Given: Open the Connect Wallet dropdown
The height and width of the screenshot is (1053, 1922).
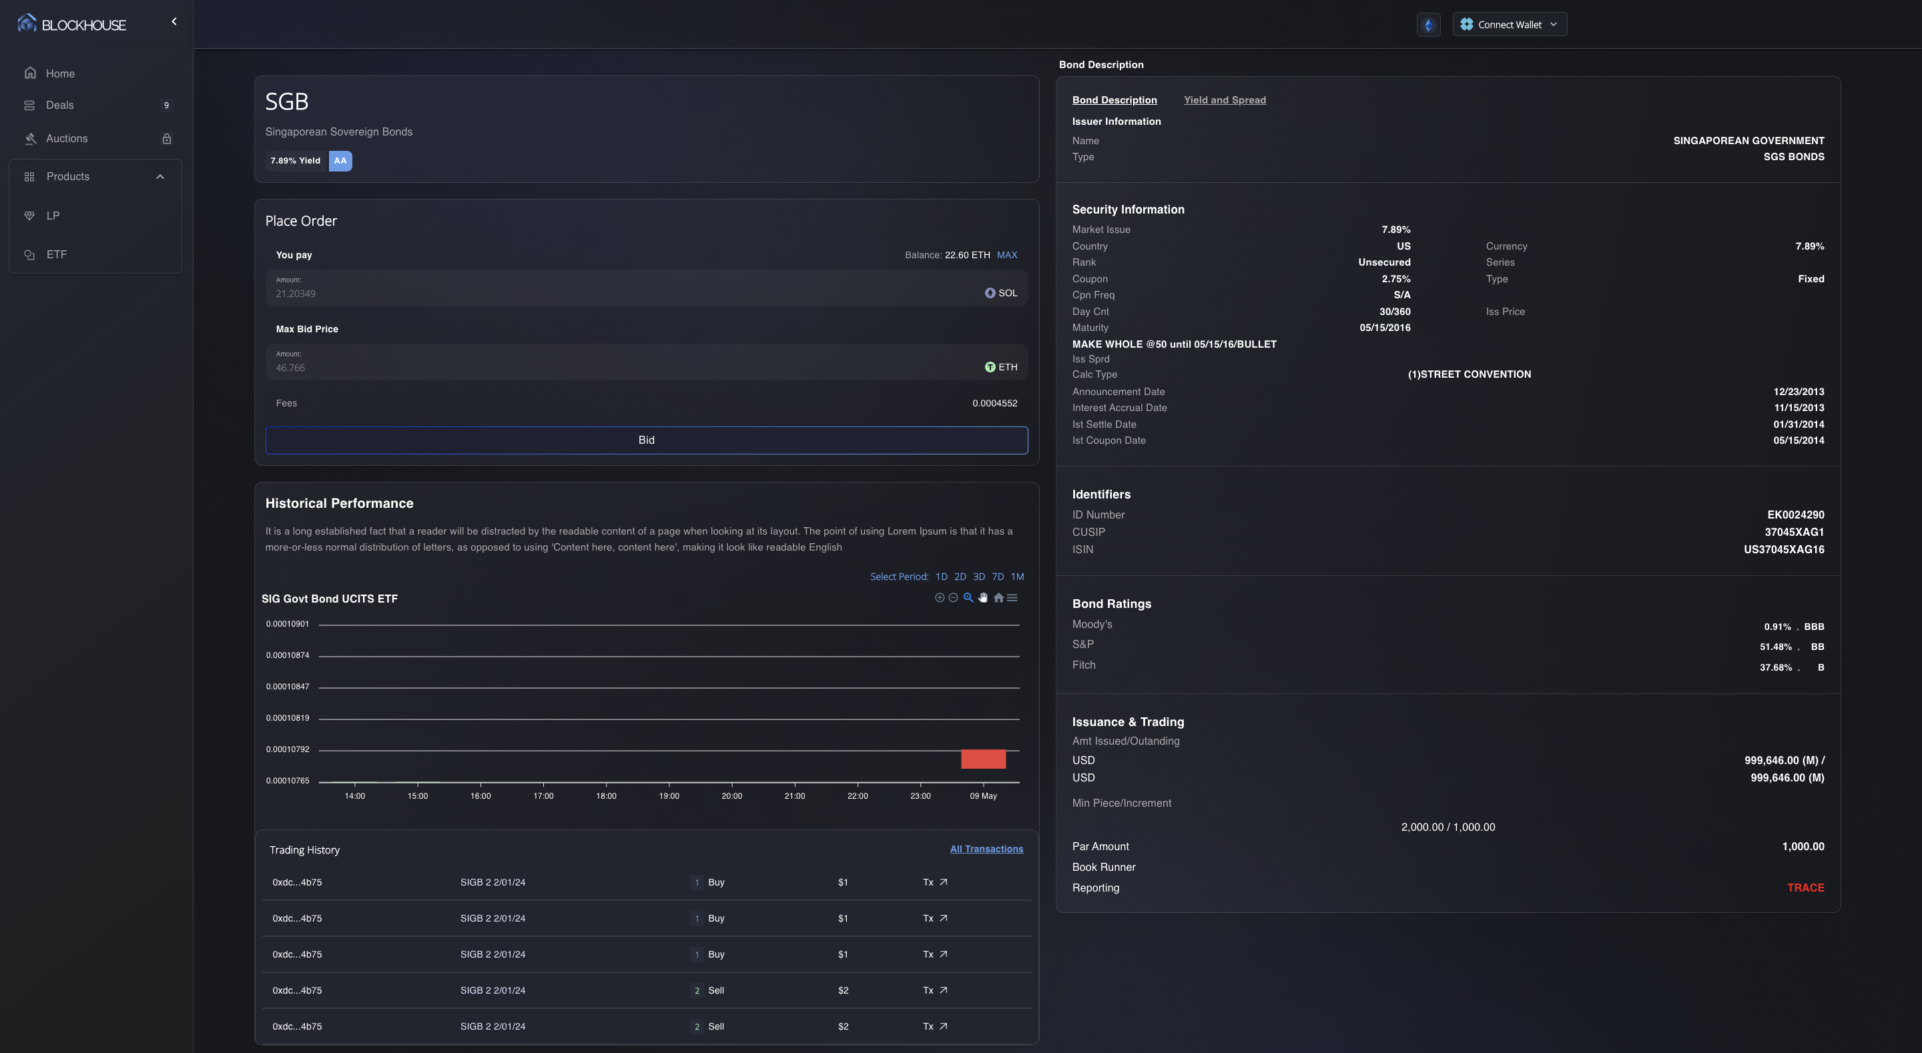Looking at the screenshot, I should 1510,25.
